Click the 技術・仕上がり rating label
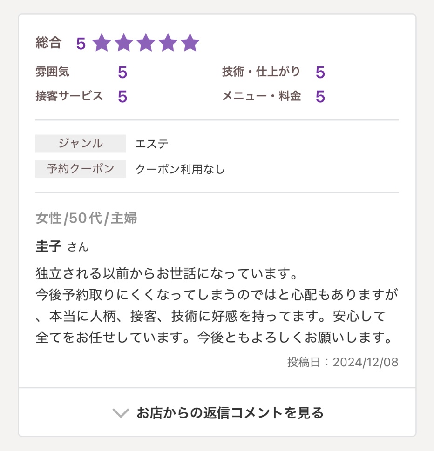This screenshot has width=434, height=451. click(x=261, y=72)
